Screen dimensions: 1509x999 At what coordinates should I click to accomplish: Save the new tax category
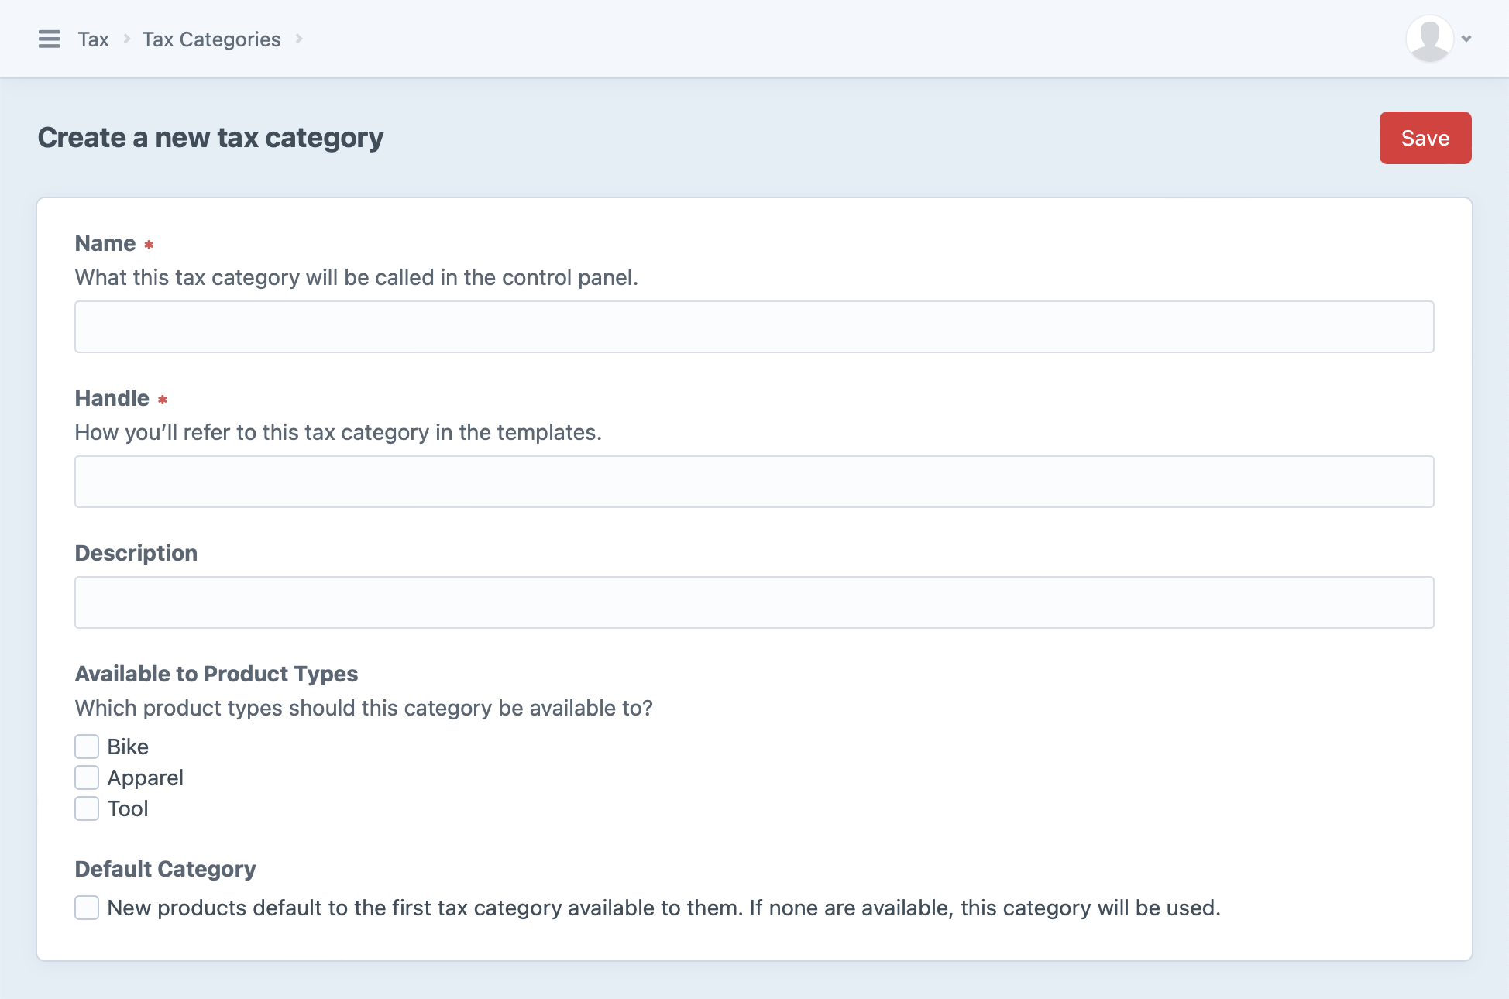pyautogui.click(x=1425, y=138)
